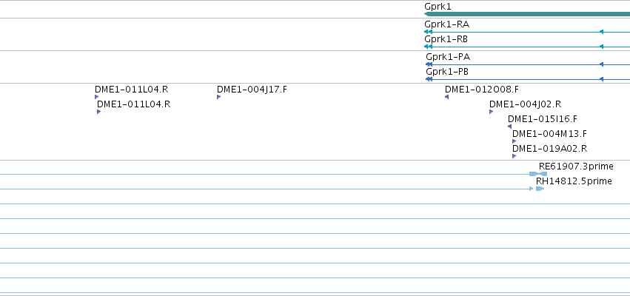Click the RH14812.5prime label

(x=574, y=181)
